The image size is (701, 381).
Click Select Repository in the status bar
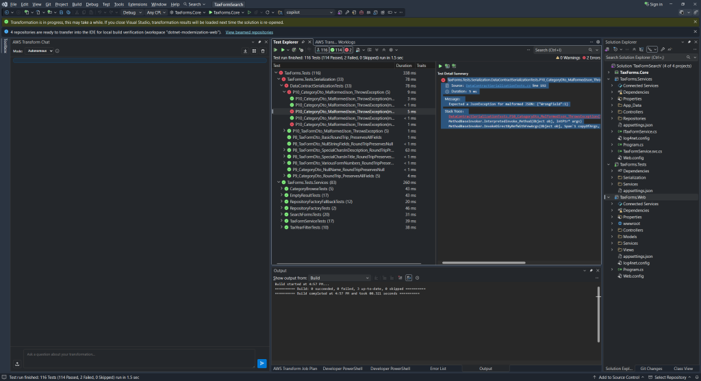670,378
